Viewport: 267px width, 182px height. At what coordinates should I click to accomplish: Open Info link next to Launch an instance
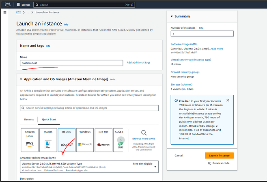pos(66,24)
